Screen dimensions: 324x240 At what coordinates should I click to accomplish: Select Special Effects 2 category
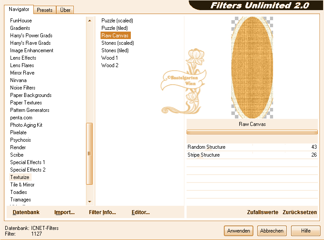click(x=28, y=169)
